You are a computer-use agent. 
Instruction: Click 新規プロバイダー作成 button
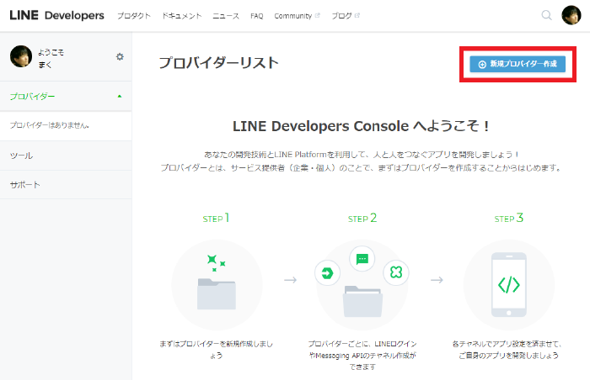(518, 64)
